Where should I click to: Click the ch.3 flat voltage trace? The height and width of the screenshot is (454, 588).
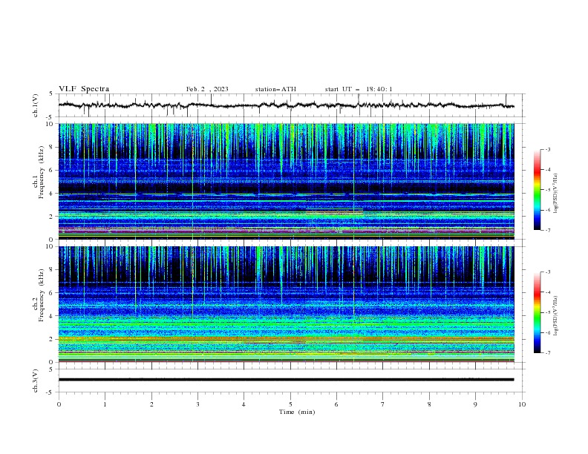tap(286, 380)
